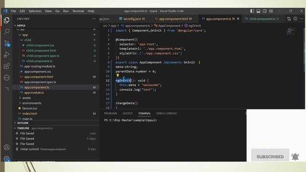Toggle panel layout icon in title bar
Screen dimensions: 306x172
click(258, 11)
